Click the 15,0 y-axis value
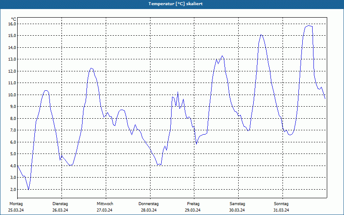 point(12,36)
